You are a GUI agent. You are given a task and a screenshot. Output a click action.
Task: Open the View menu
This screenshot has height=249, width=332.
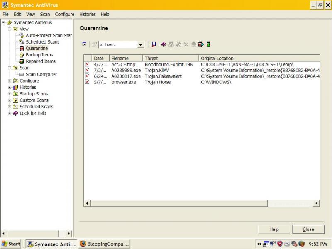30,14
